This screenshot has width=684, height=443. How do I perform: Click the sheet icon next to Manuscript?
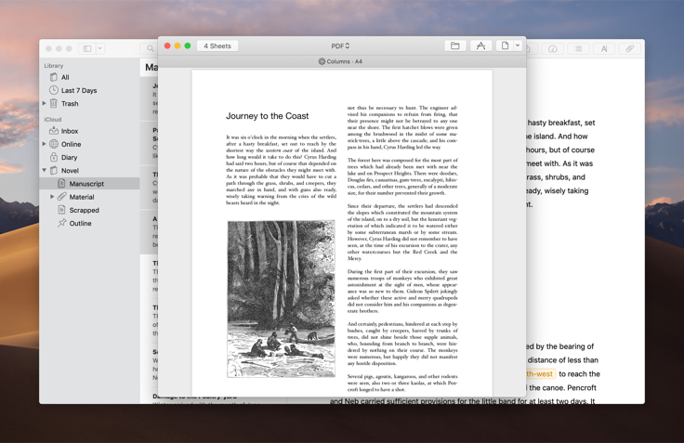click(x=62, y=184)
